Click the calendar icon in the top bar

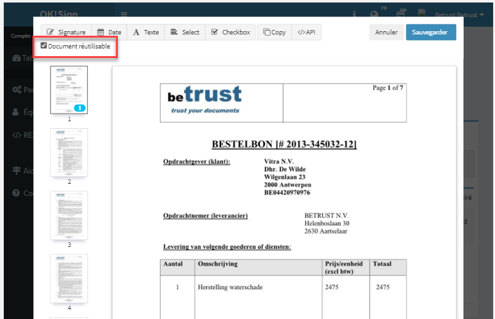(401, 13)
